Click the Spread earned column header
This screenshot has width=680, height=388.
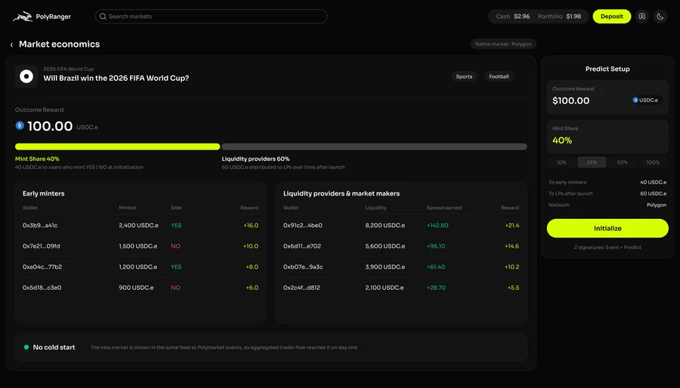click(x=444, y=208)
